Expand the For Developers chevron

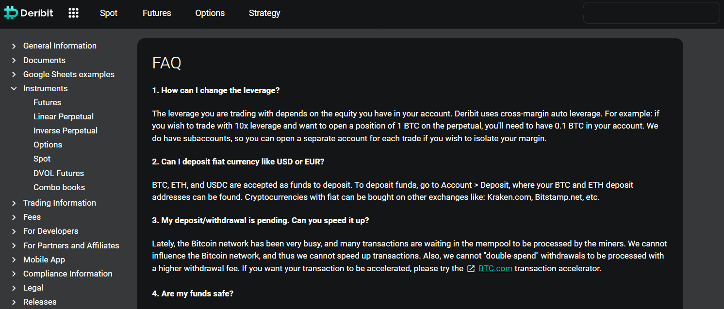[x=14, y=231]
